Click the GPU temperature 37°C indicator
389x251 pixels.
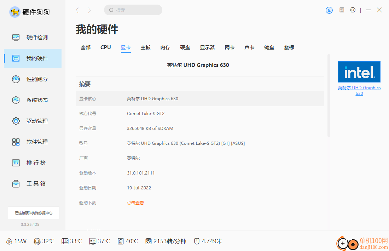(x=99, y=241)
